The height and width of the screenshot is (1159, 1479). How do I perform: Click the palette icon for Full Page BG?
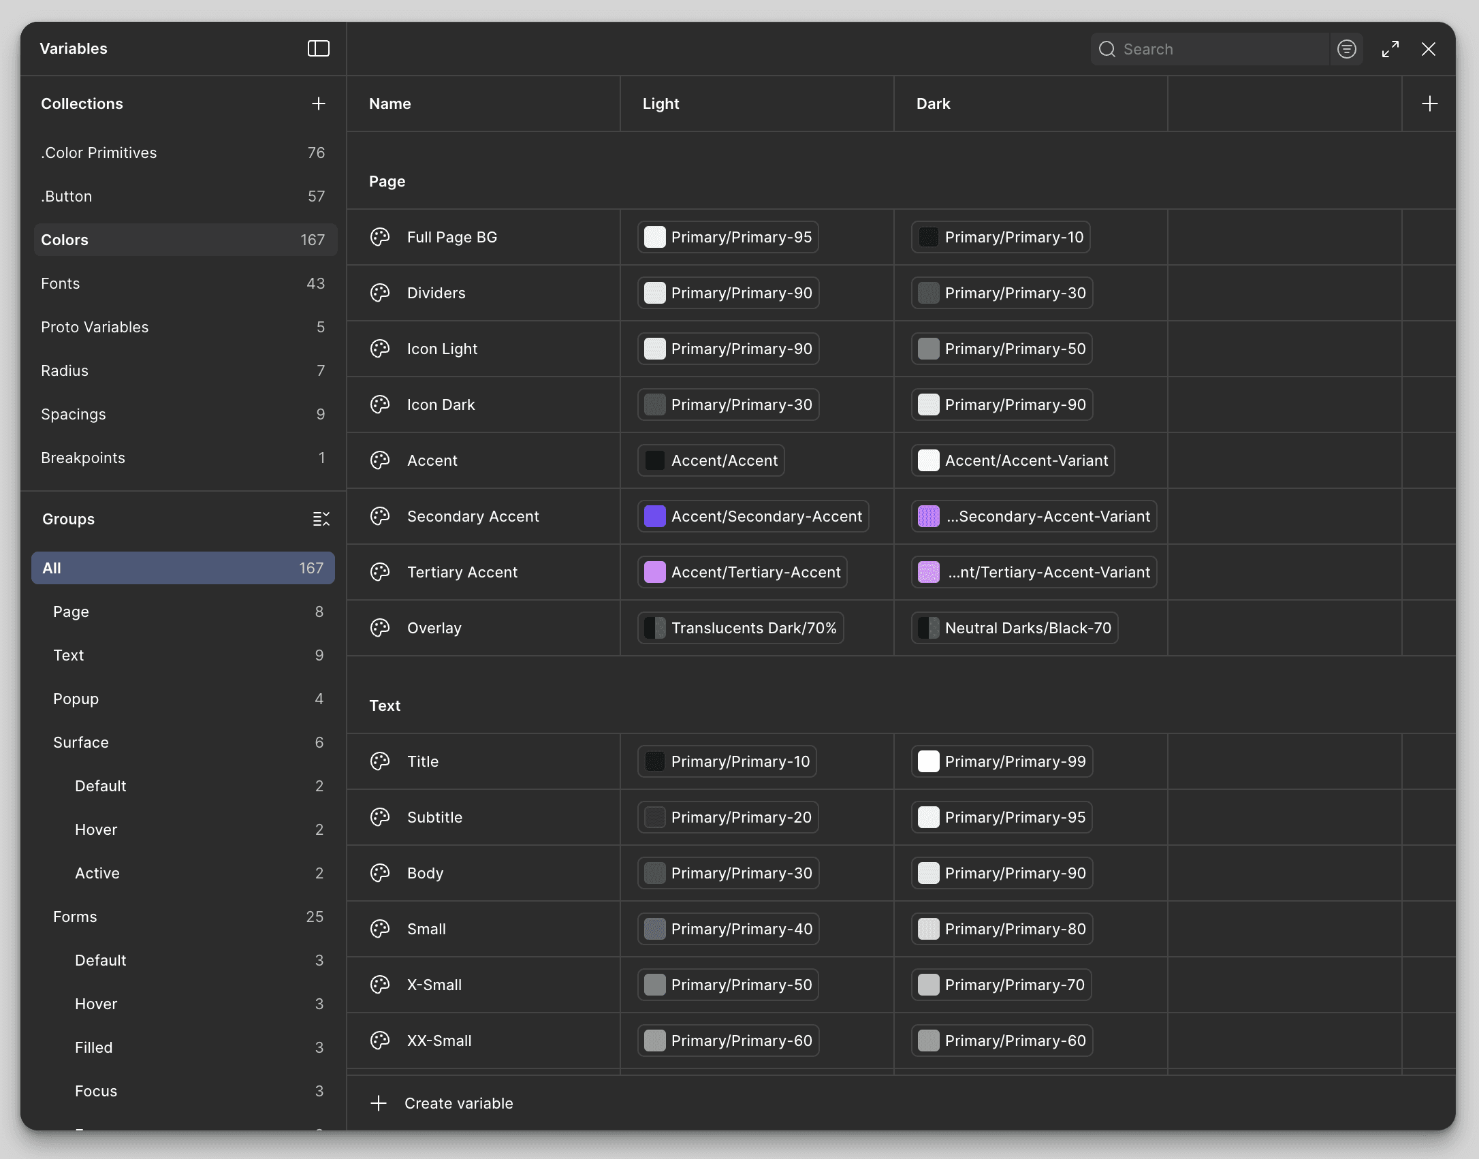point(380,237)
